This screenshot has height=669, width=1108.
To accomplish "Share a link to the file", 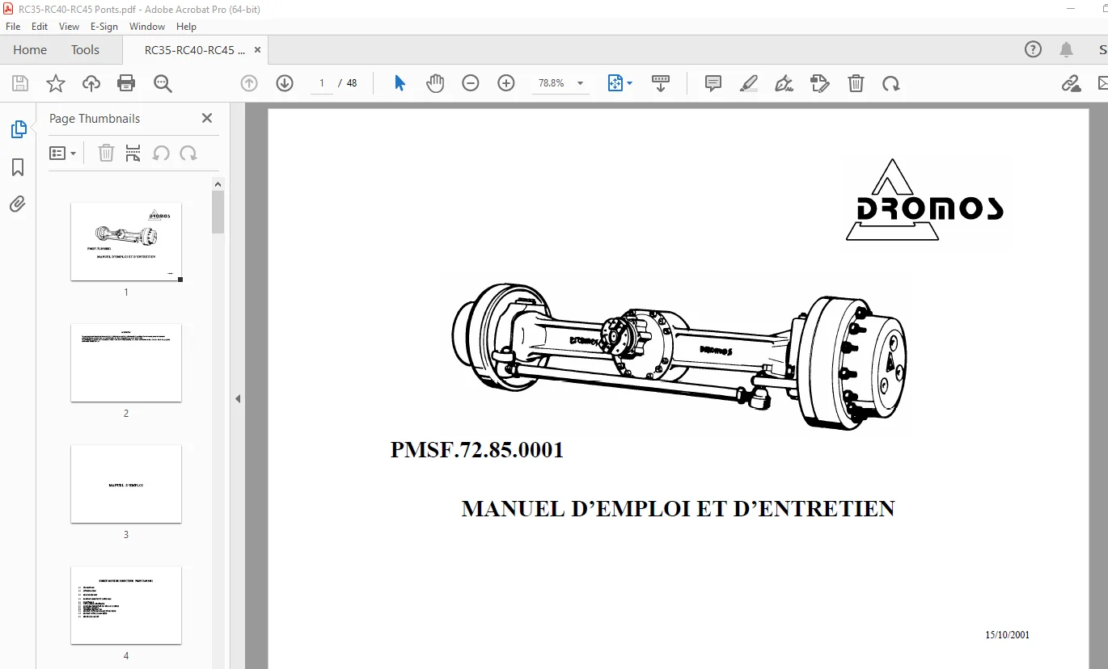I will tap(1071, 83).
